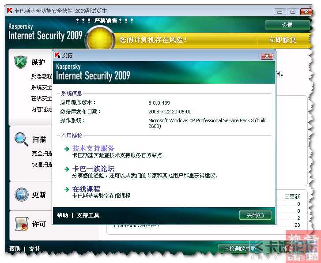Click the magnifying glass Scan icon
Viewport: 321px width, 263px height.
[x=21, y=139]
